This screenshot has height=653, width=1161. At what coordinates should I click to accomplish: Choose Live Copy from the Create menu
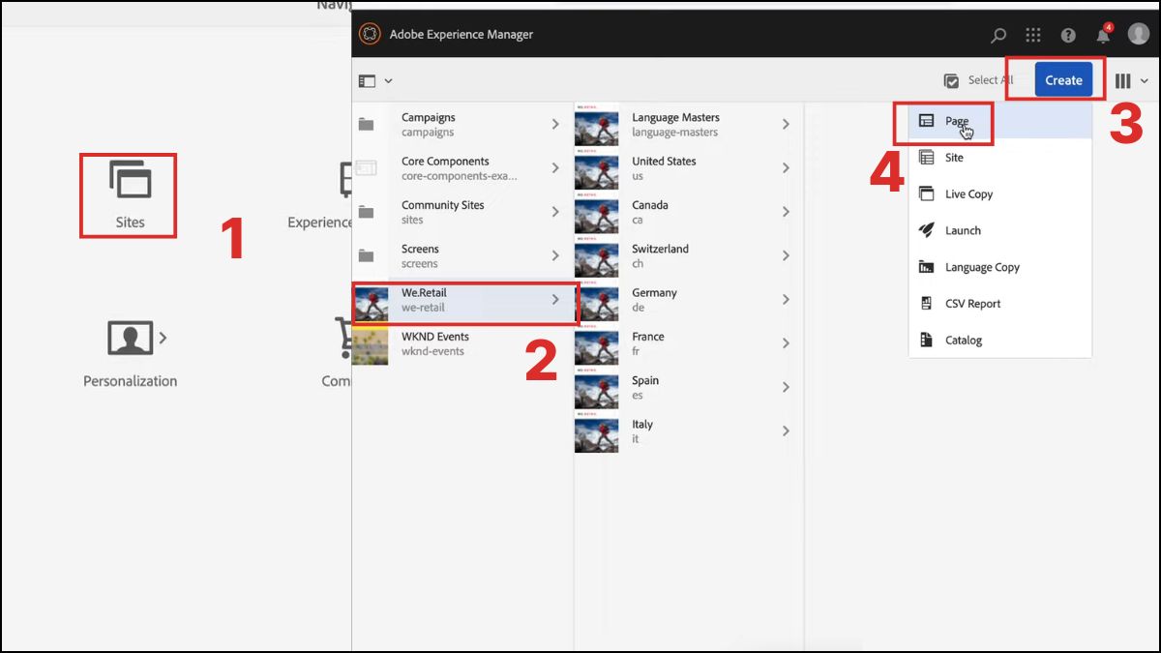(1000, 194)
